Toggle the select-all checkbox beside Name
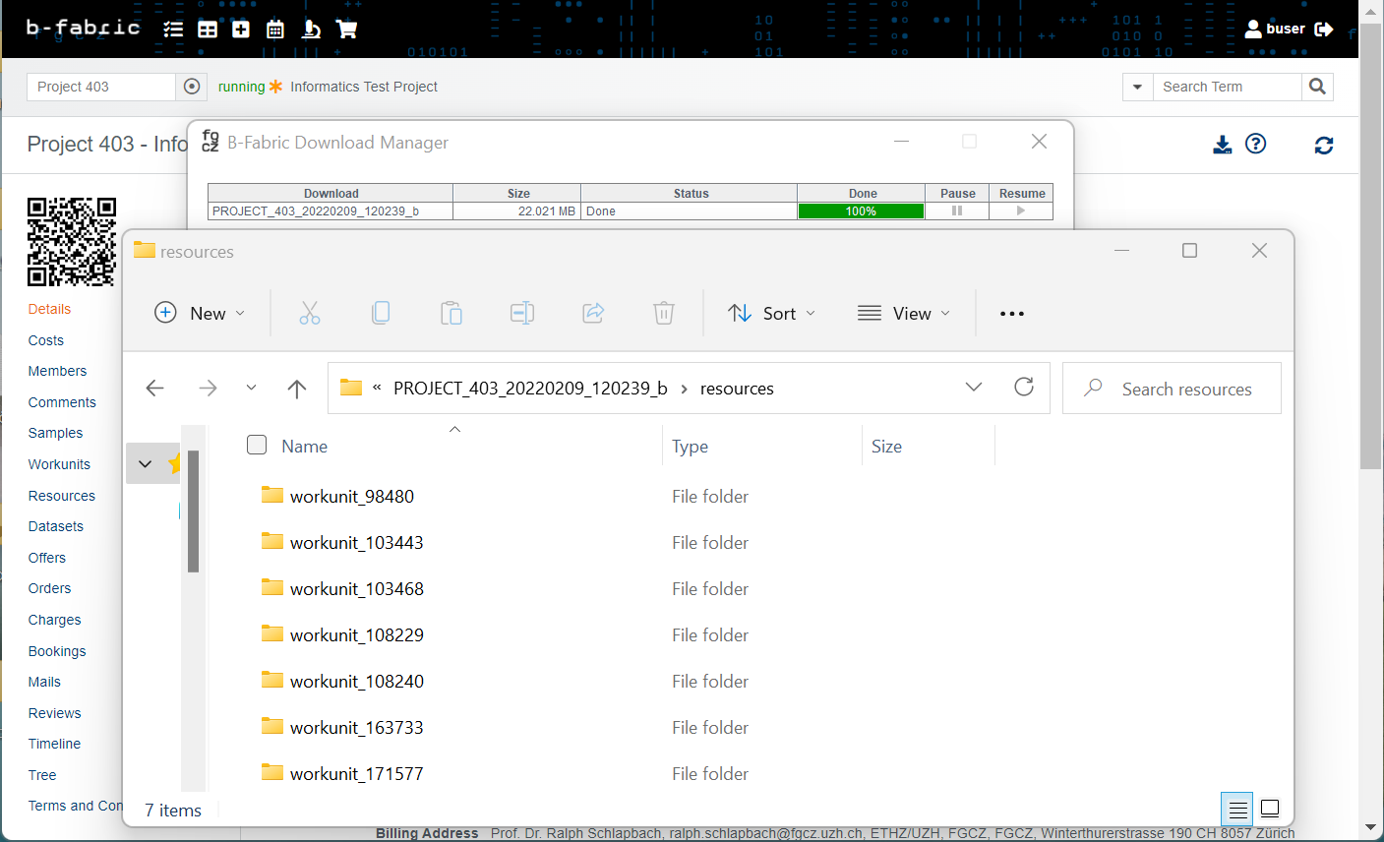1384x842 pixels. click(x=257, y=445)
